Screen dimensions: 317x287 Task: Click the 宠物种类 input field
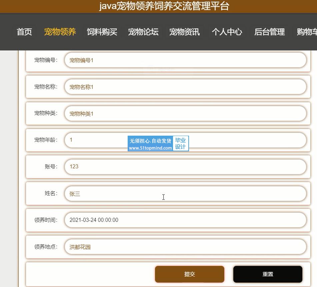[185, 113]
